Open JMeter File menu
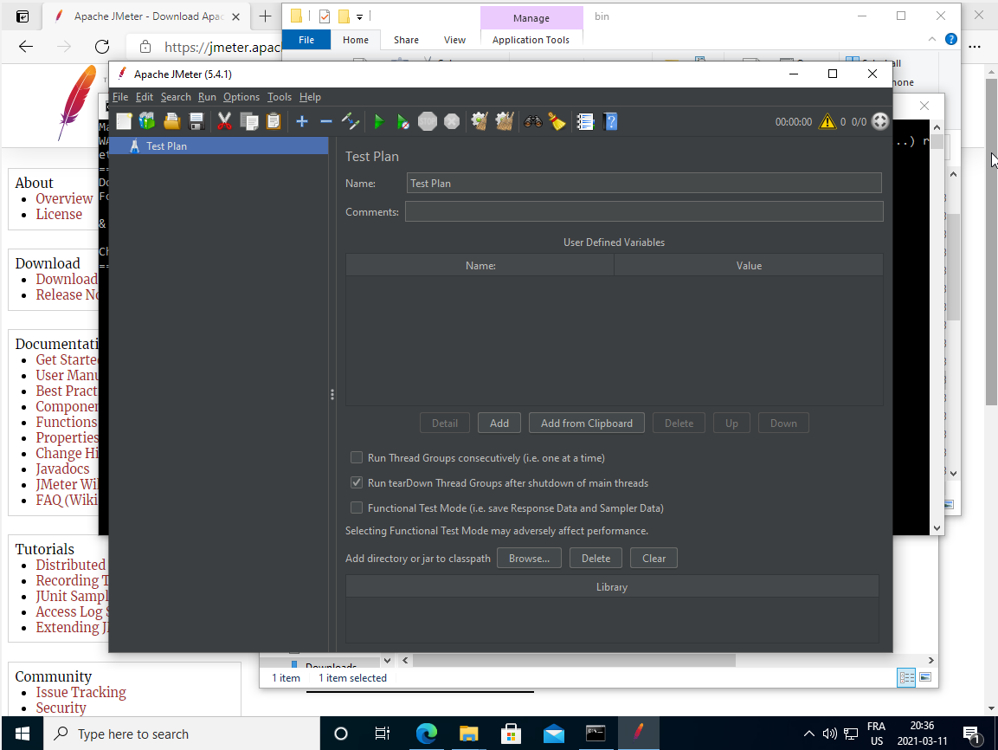Viewport: 998px width, 750px height. pos(120,97)
